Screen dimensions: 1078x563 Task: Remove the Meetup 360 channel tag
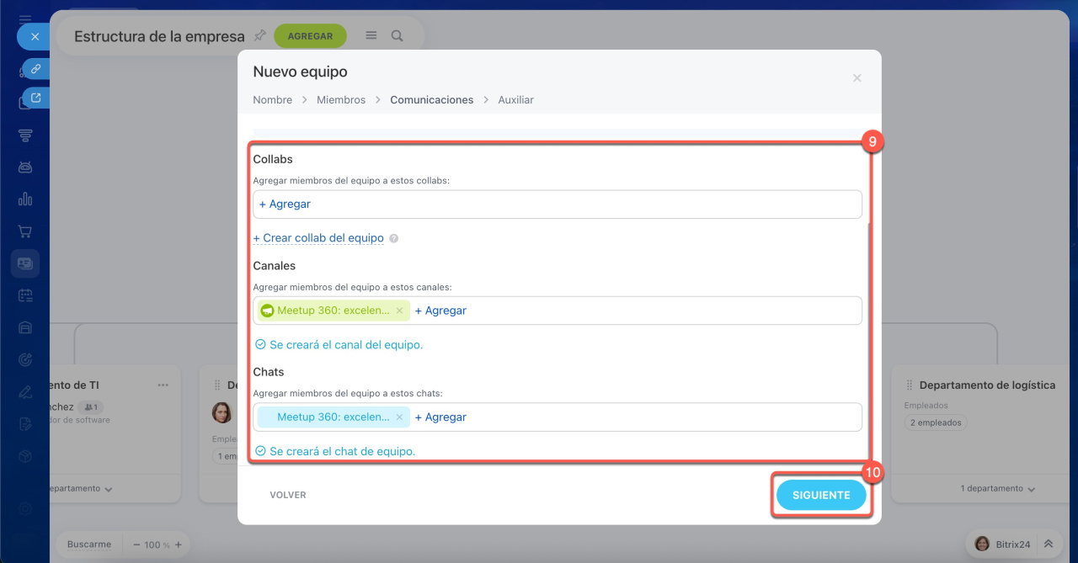coord(399,311)
